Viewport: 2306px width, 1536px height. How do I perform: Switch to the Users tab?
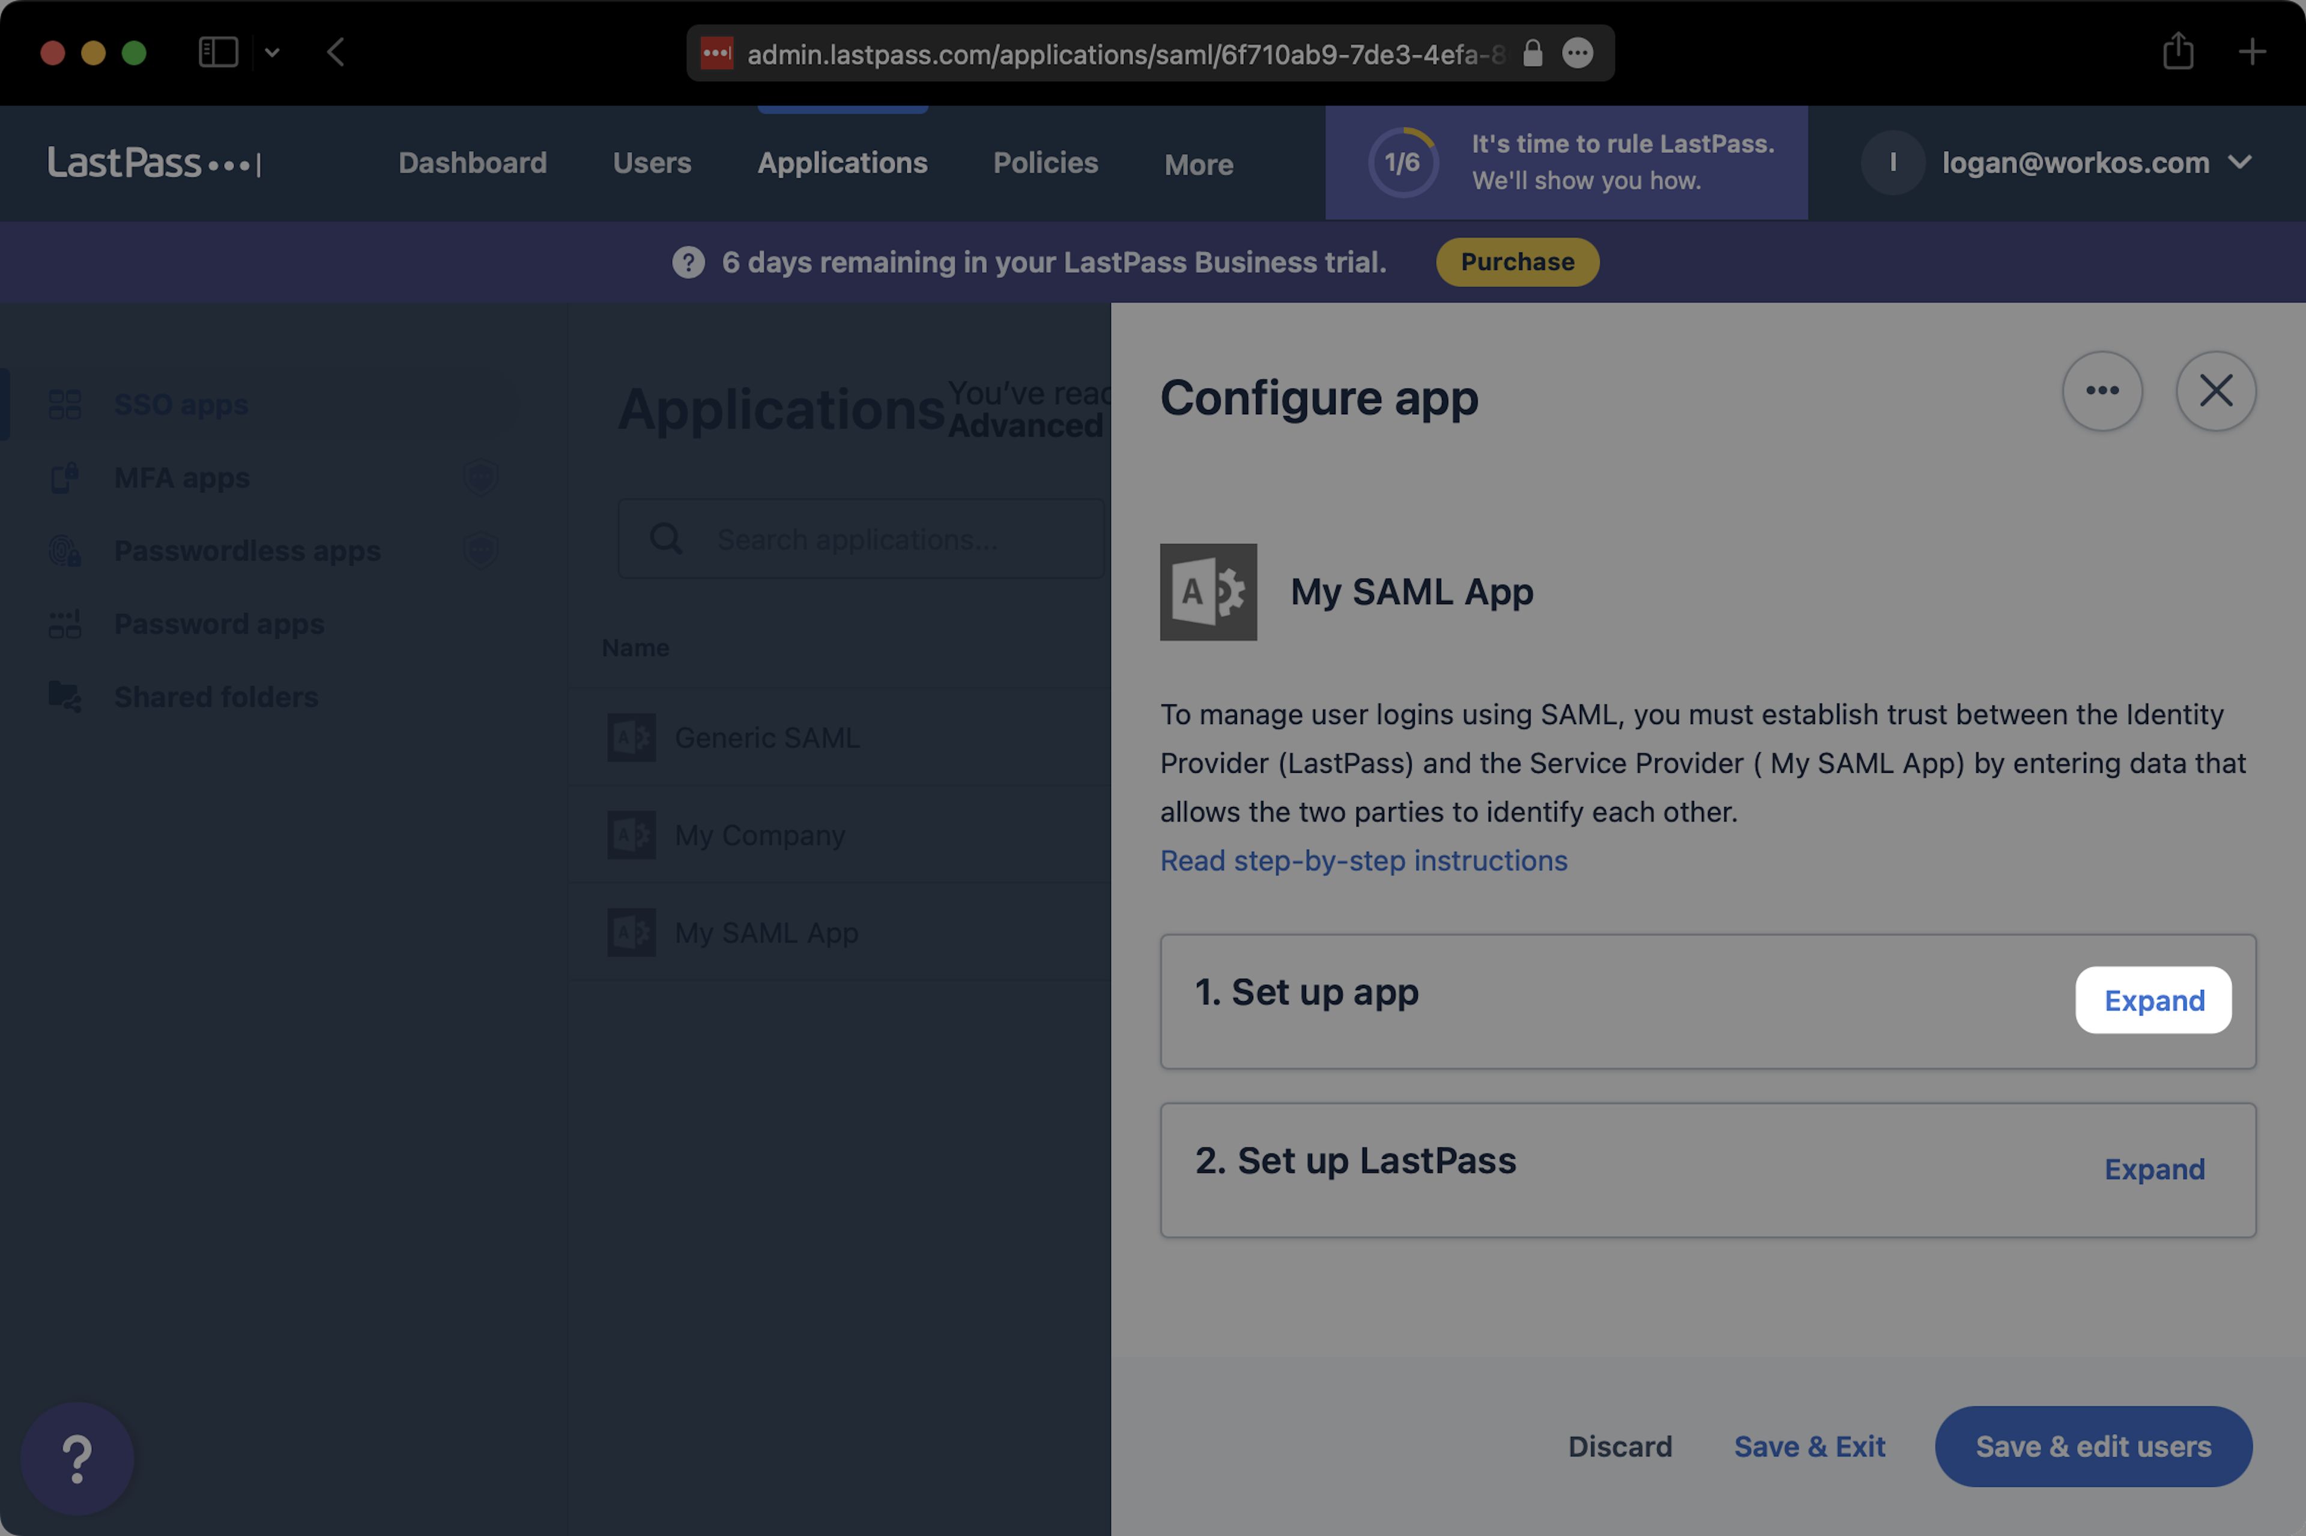652,163
